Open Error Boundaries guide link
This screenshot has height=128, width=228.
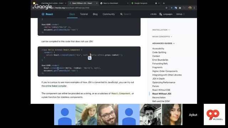pyautogui.click(x=160, y=60)
